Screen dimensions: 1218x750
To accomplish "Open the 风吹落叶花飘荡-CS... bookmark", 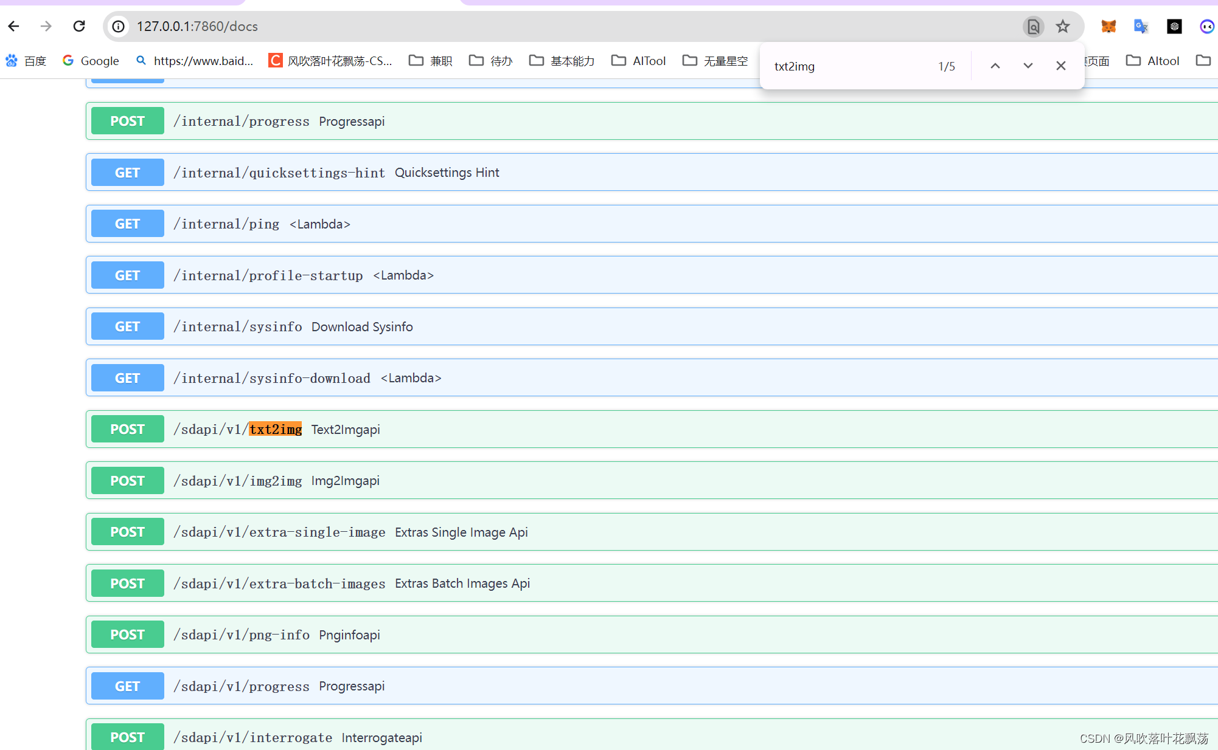I will (330, 61).
